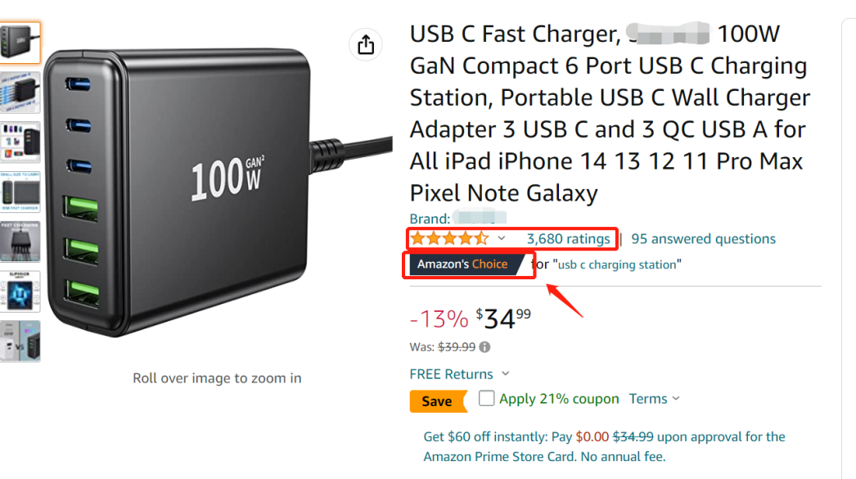The height and width of the screenshot is (479, 856).
Task: Click the orange Save coupon badge
Action: 437,401
